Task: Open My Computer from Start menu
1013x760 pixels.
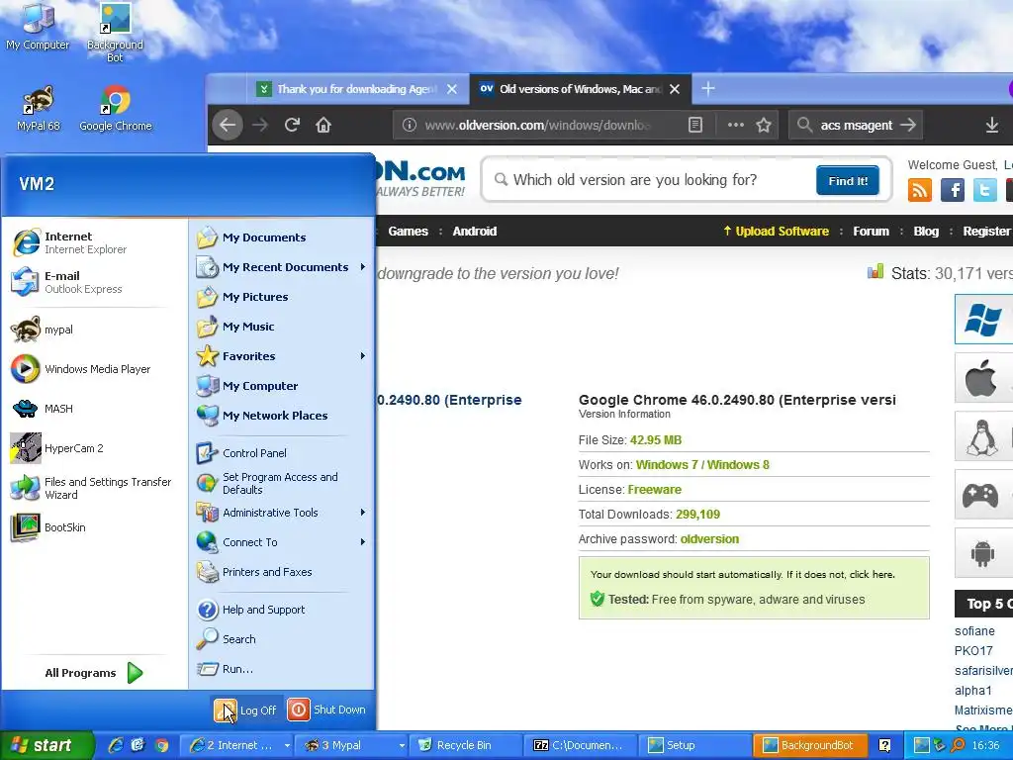Action: click(x=282, y=386)
